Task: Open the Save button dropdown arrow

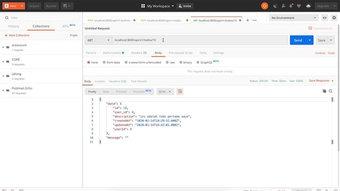Action: click(331, 40)
